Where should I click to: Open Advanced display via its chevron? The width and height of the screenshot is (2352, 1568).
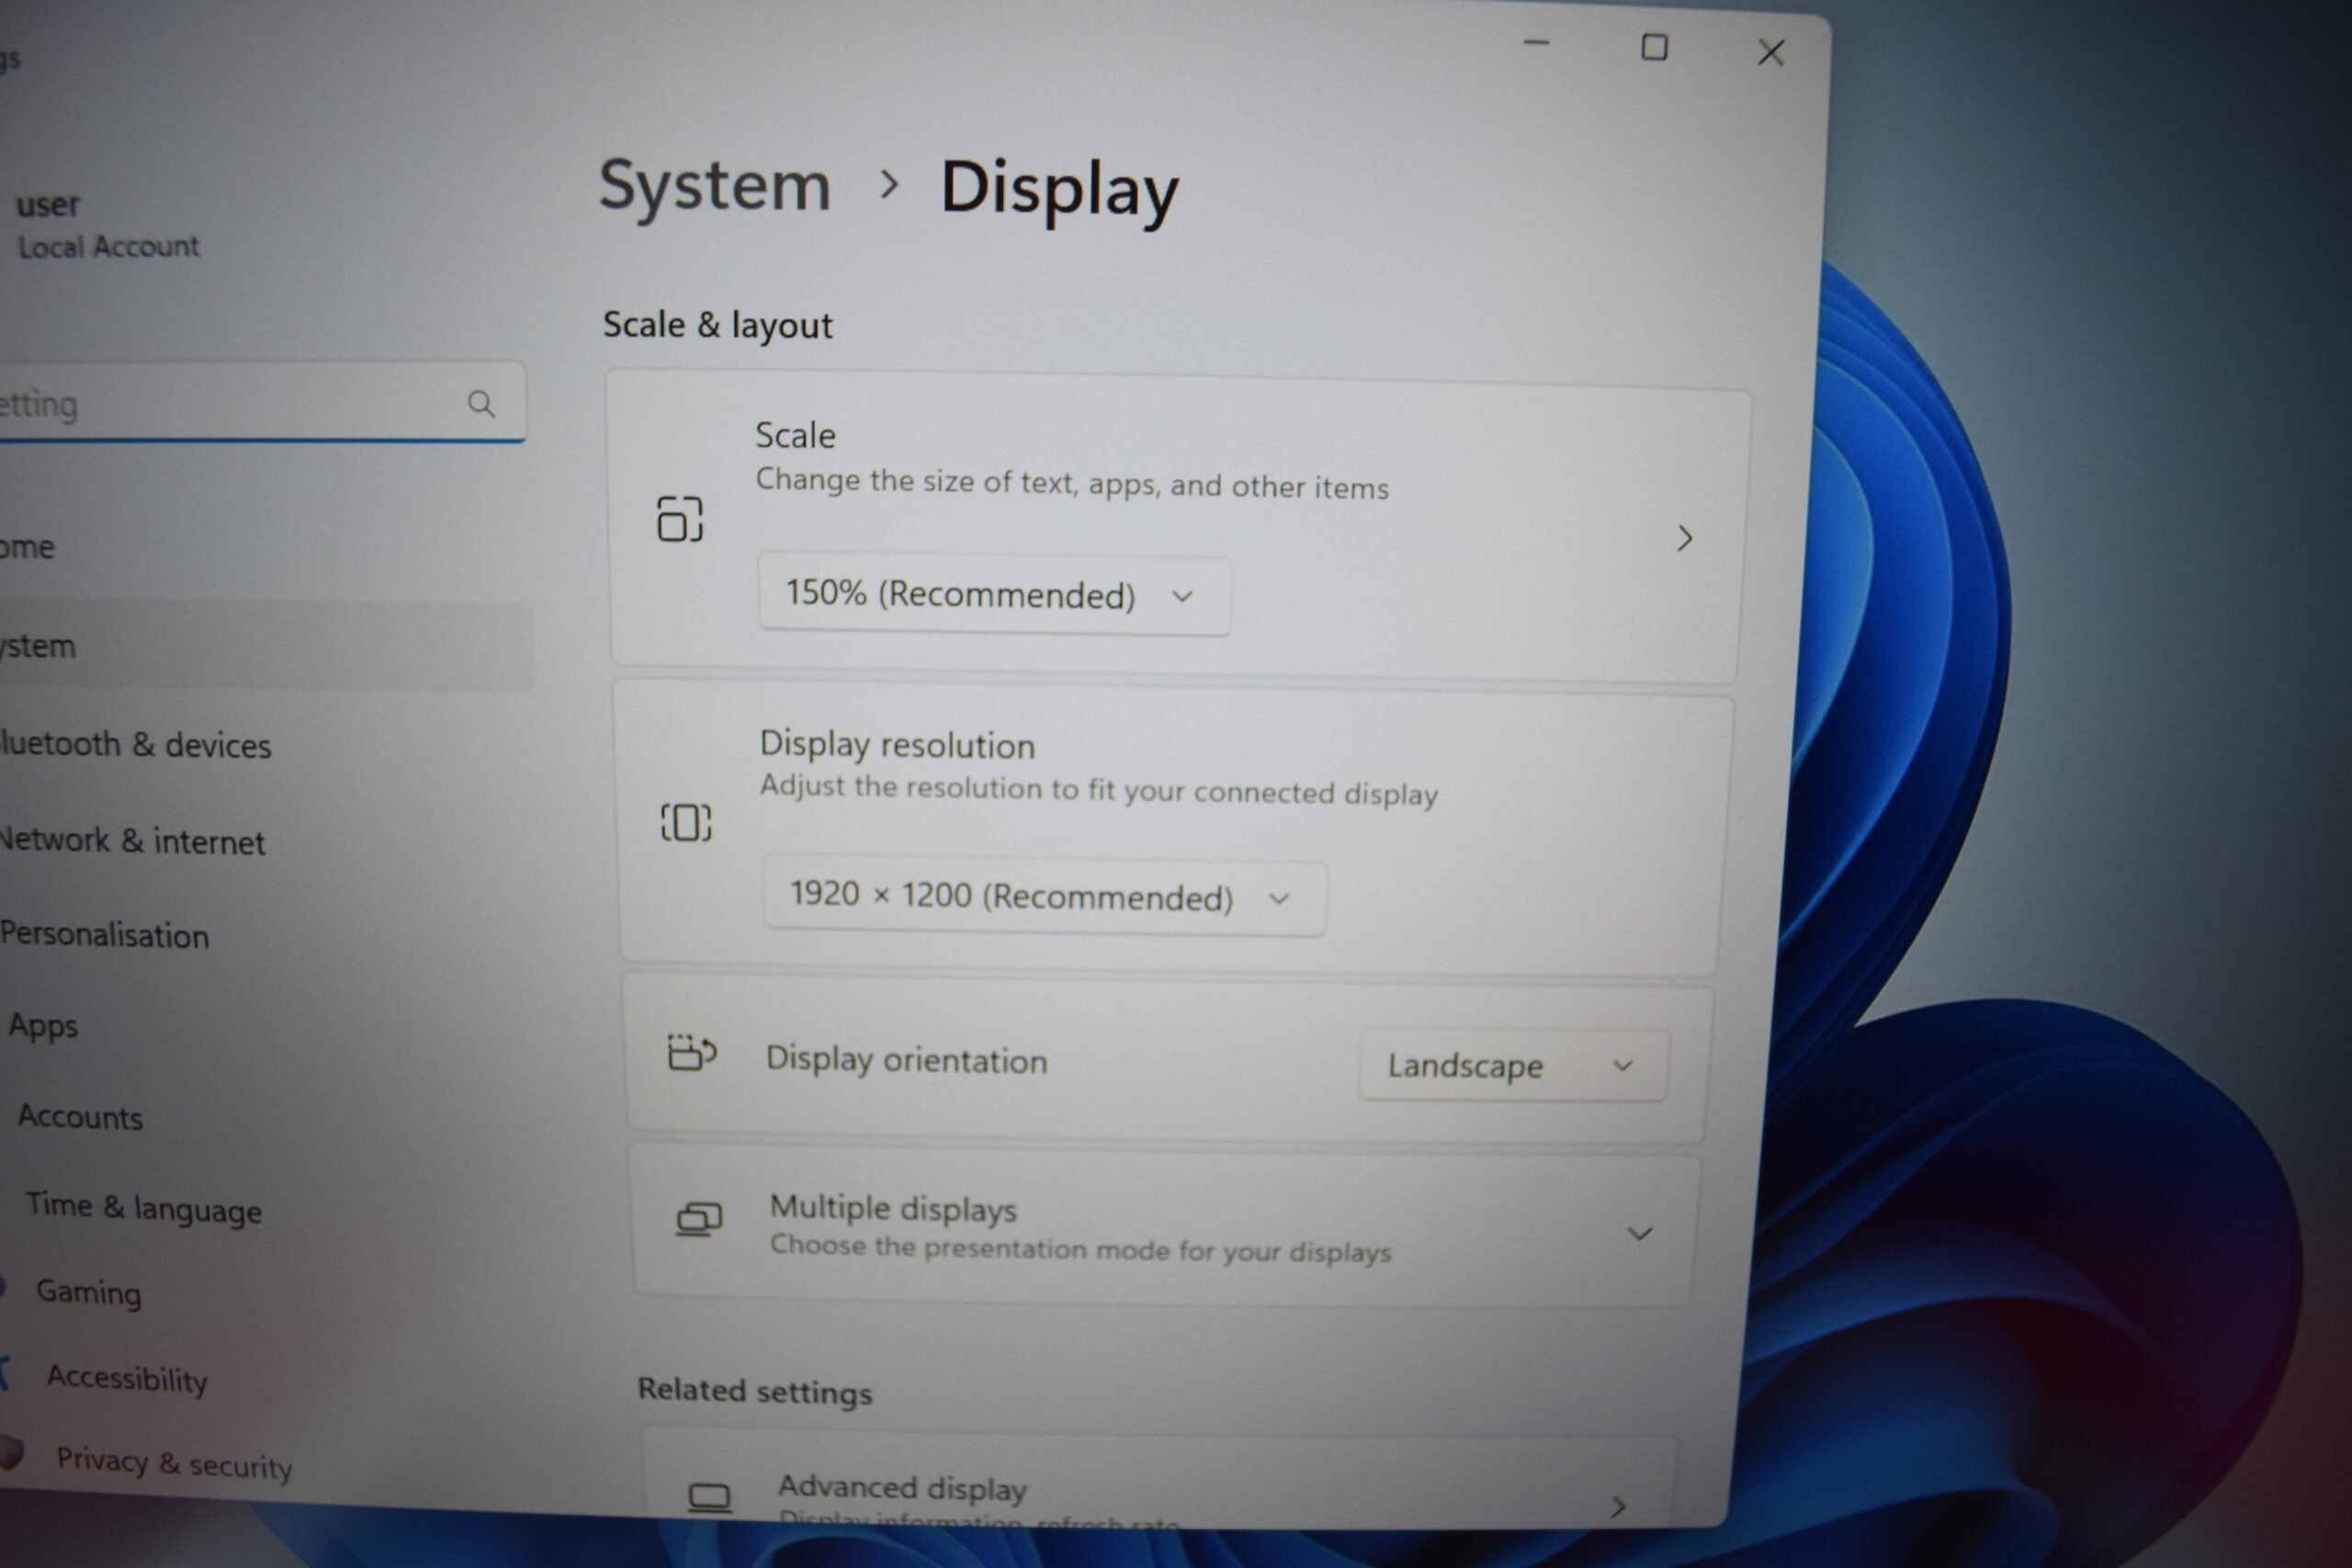click(1619, 1506)
